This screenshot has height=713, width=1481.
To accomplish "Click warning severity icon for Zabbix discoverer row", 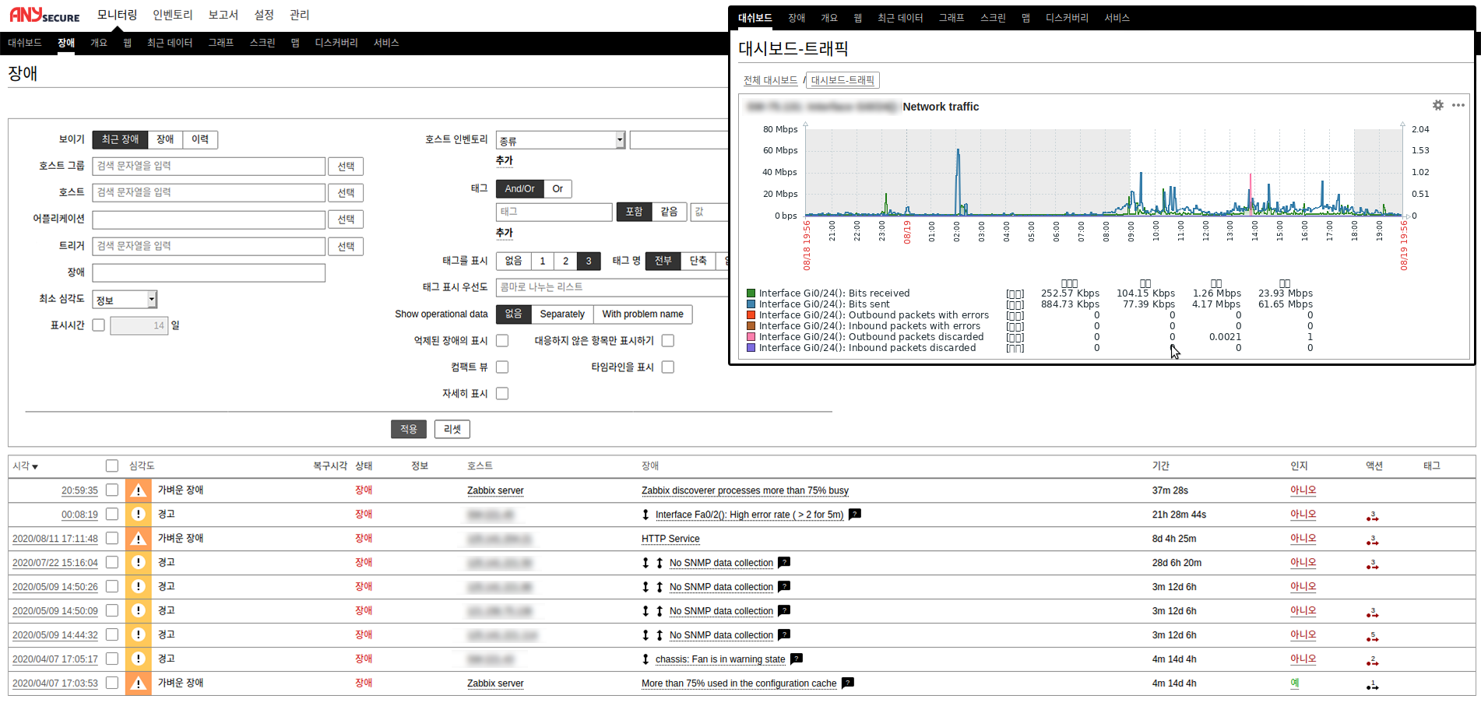I will (x=139, y=490).
